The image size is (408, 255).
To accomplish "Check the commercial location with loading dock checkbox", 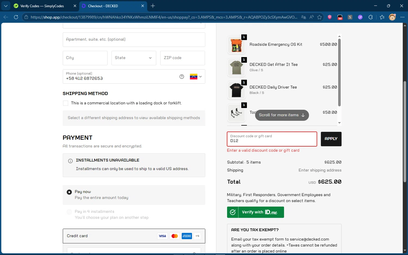I will pos(66,103).
